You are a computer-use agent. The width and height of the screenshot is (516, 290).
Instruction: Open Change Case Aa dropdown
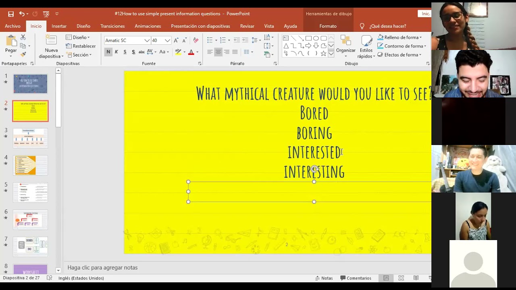[x=164, y=52]
